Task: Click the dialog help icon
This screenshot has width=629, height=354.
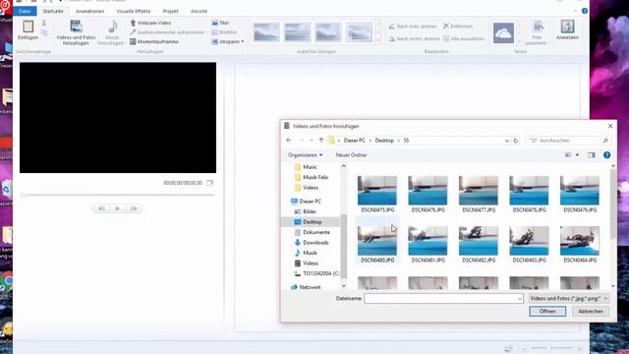Action: tap(607, 155)
